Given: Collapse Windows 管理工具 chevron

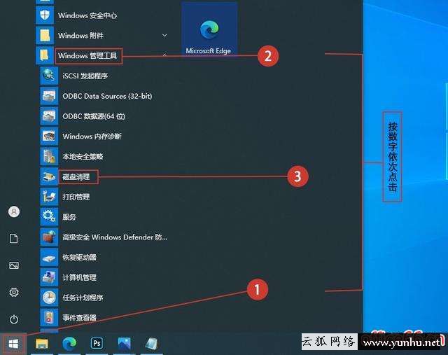Looking at the screenshot, I should click(x=164, y=55).
